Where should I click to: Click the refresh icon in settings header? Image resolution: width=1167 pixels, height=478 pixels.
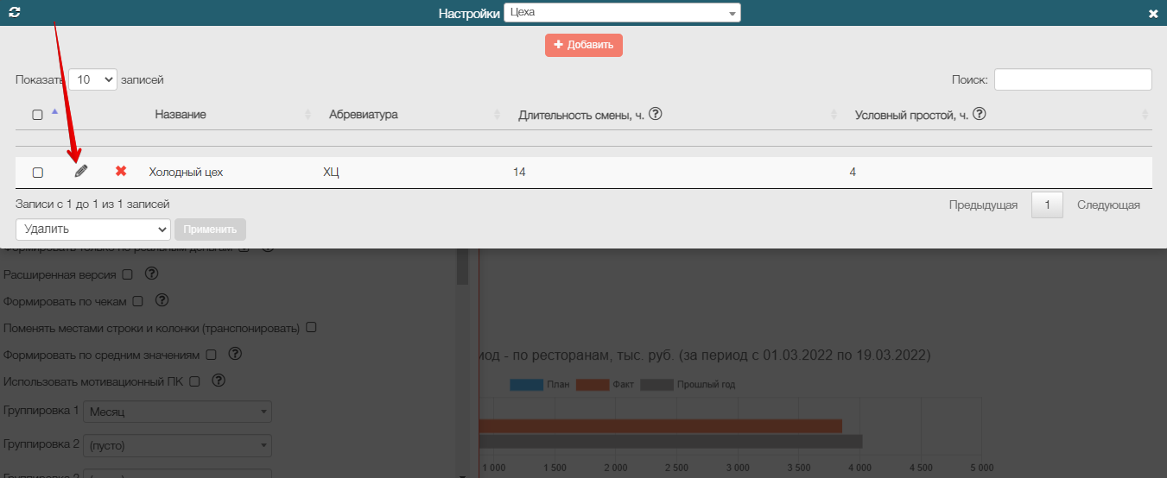[x=14, y=13]
